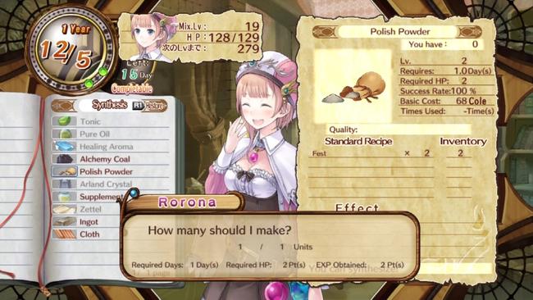Select the Alchemy Coal icon
Image resolution: width=533 pixels, height=300 pixels.
click(x=64, y=159)
